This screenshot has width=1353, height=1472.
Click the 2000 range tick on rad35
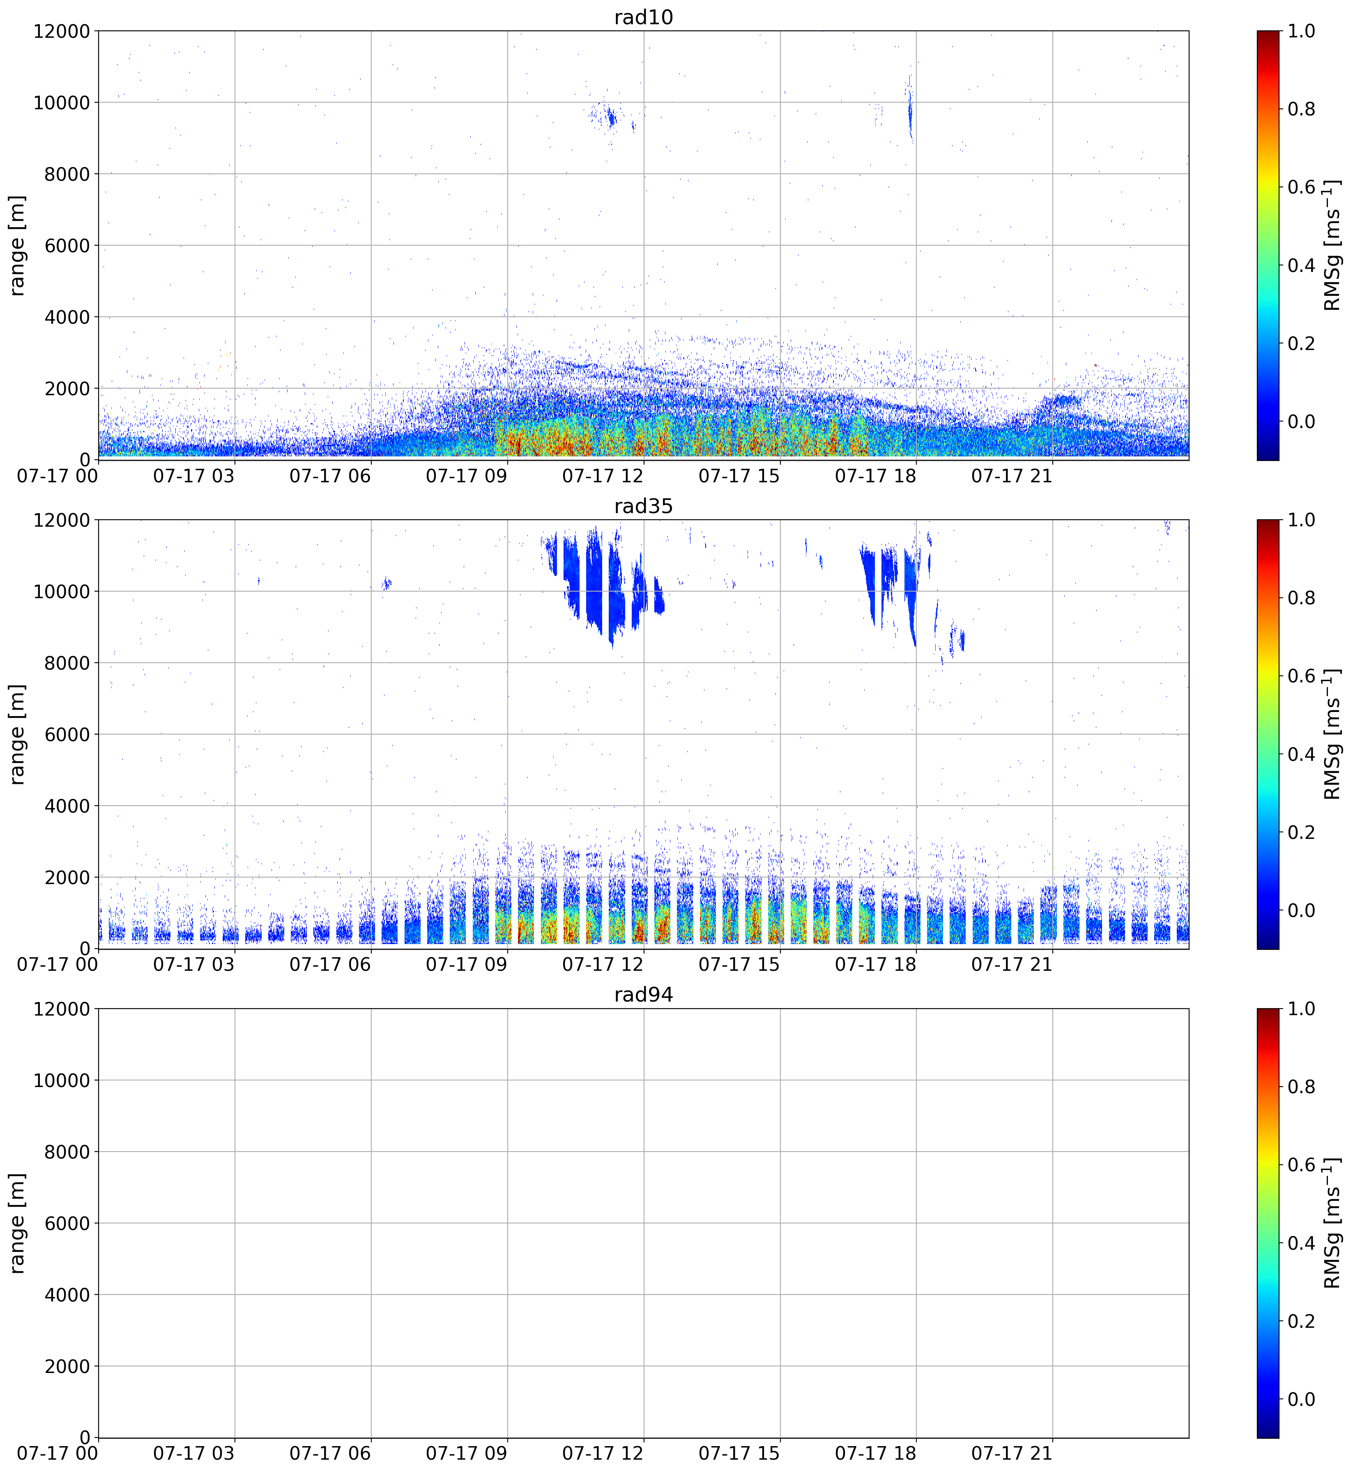click(x=67, y=878)
